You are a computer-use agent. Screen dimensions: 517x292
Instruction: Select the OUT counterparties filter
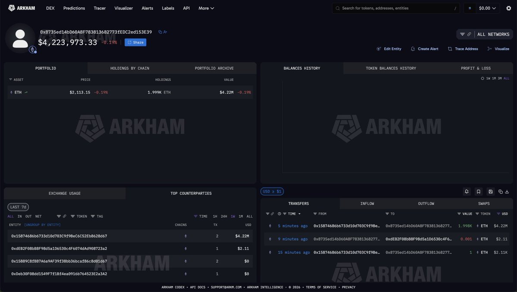(28, 216)
